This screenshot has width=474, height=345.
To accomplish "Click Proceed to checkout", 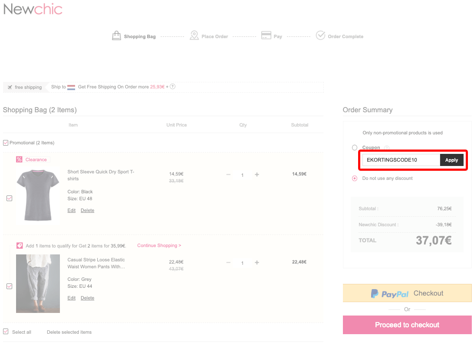I will [407, 325].
